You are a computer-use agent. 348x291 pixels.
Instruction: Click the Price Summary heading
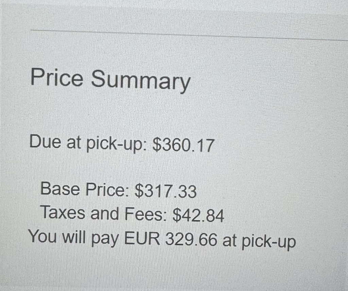(110, 80)
